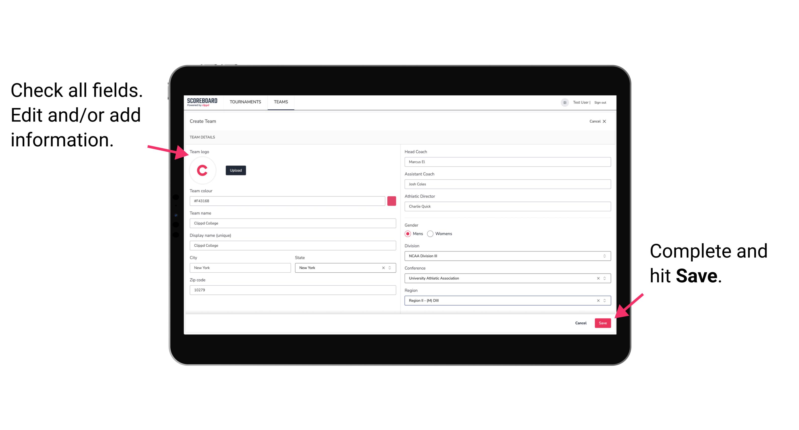Click the Team name input field
Image resolution: width=799 pixels, height=430 pixels.
[x=293, y=222]
